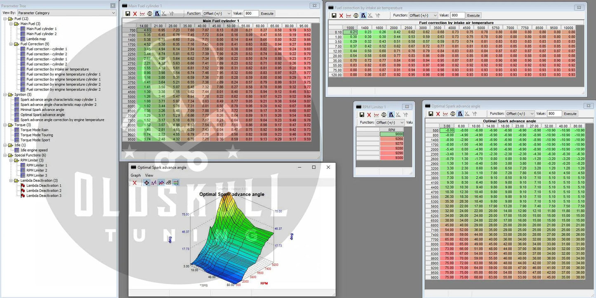Select Torque Mode Sport in tree

coord(35,140)
